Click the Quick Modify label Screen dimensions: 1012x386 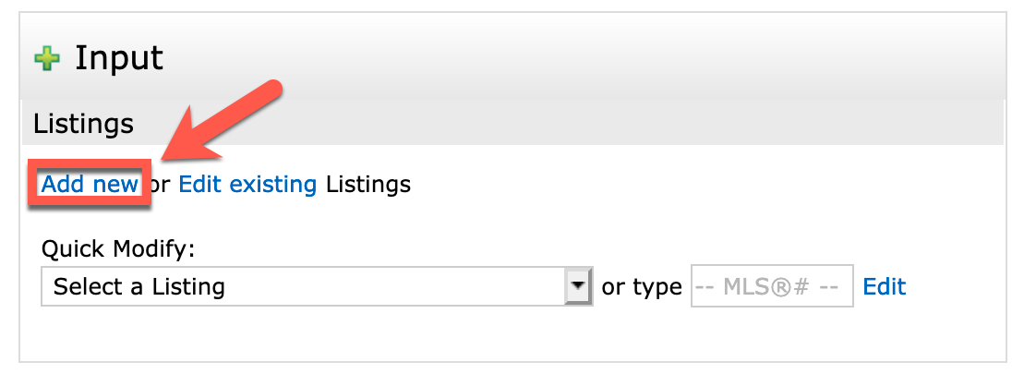tap(118, 248)
